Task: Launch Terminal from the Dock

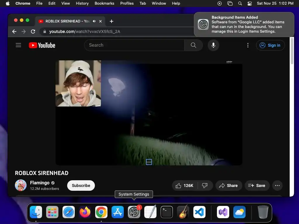Action: click(x=167, y=212)
